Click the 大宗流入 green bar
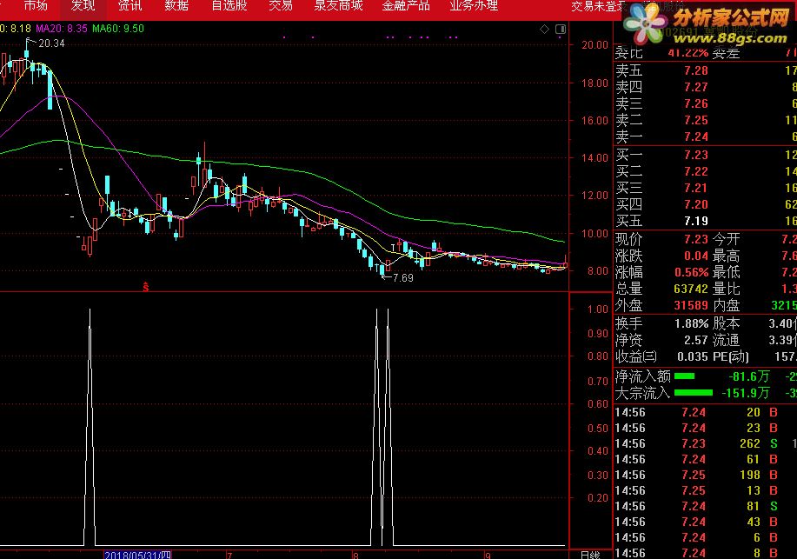The height and width of the screenshot is (559, 797). pos(694,393)
